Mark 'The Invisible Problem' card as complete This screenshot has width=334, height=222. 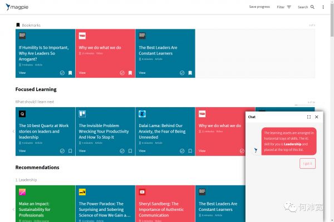click(122, 150)
